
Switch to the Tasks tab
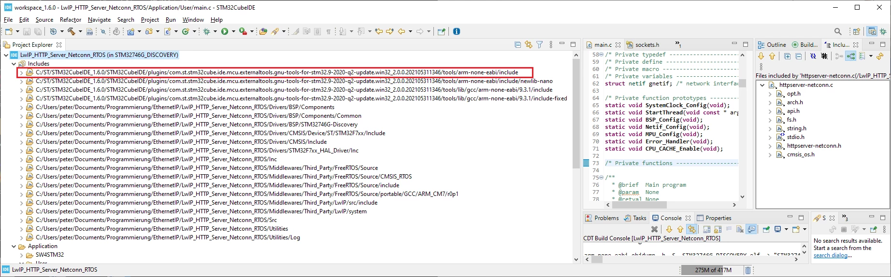[635, 218]
